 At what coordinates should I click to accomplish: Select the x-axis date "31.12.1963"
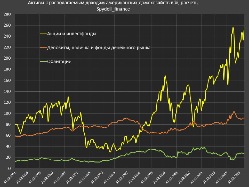(47, 177)
